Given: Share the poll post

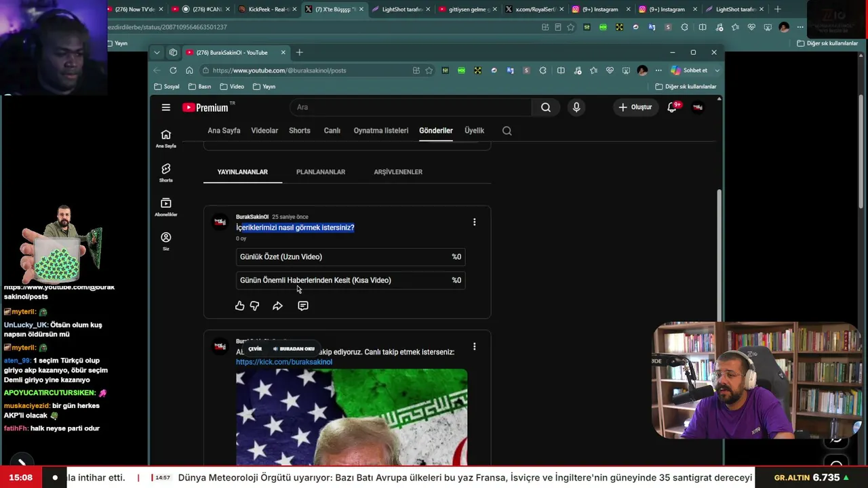Looking at the screenshot, I should (x=277, y=306).
